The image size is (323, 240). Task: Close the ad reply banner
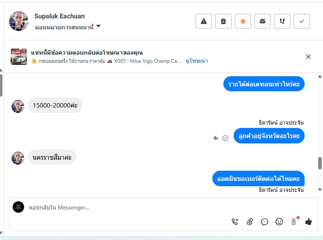tap(308, 57)
